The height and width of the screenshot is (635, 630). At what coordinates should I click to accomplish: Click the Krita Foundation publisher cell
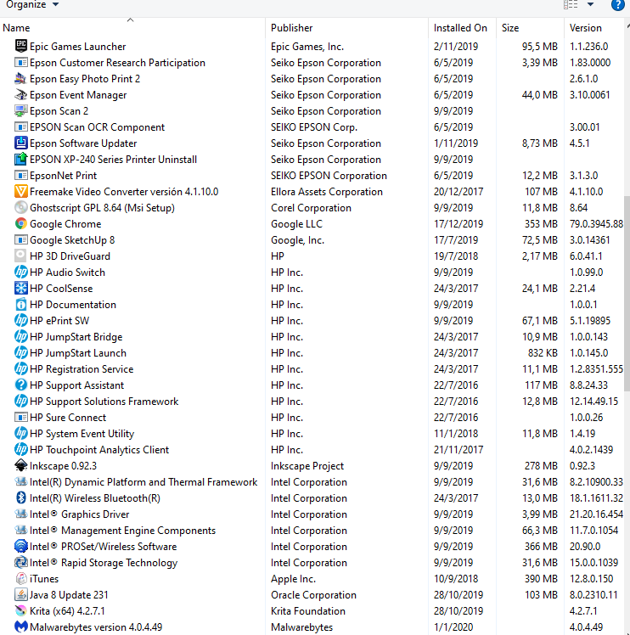point(308,610)
